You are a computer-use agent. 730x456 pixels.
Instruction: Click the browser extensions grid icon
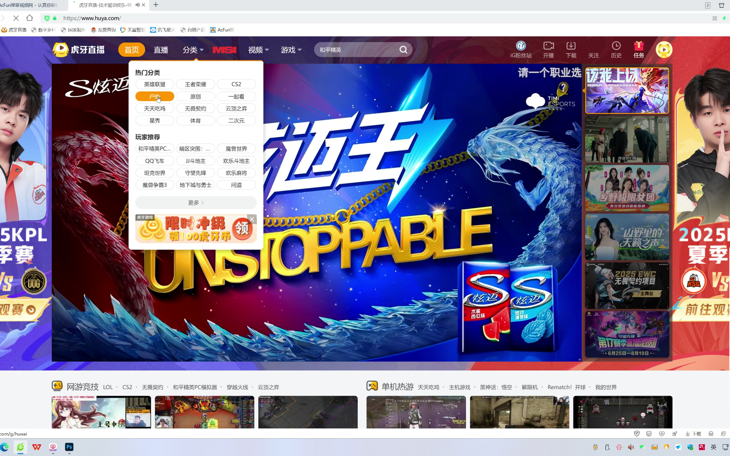point(715,18)
